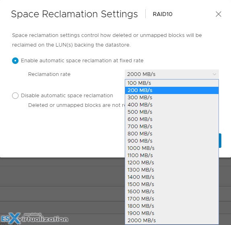This screenshot has width=231, height=225.
Task: Collapse the Reclamation rate dropdown arrow
Action: [214, 74]
